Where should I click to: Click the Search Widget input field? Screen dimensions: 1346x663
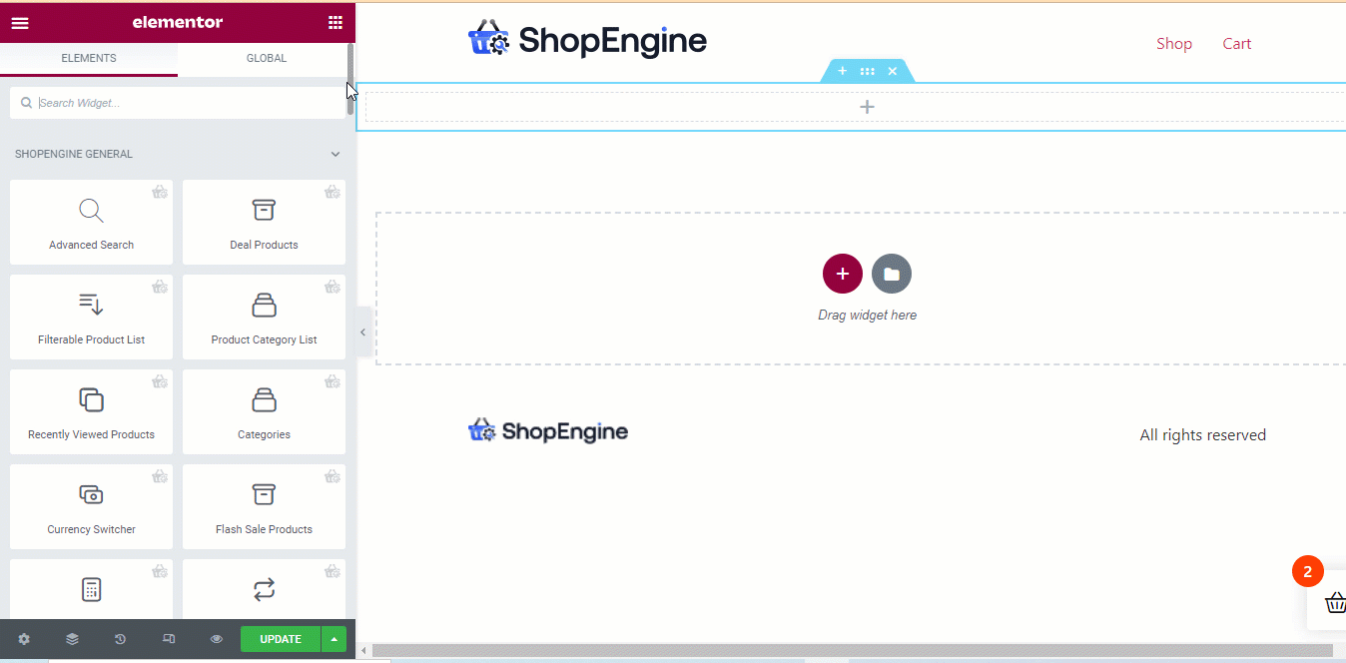[177, 103]
